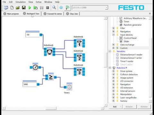This screenshot has width=154, height=115.
Task: Select DistanceSensor1 writer variable
Action: pyautogui.click(x=131, y=58)
